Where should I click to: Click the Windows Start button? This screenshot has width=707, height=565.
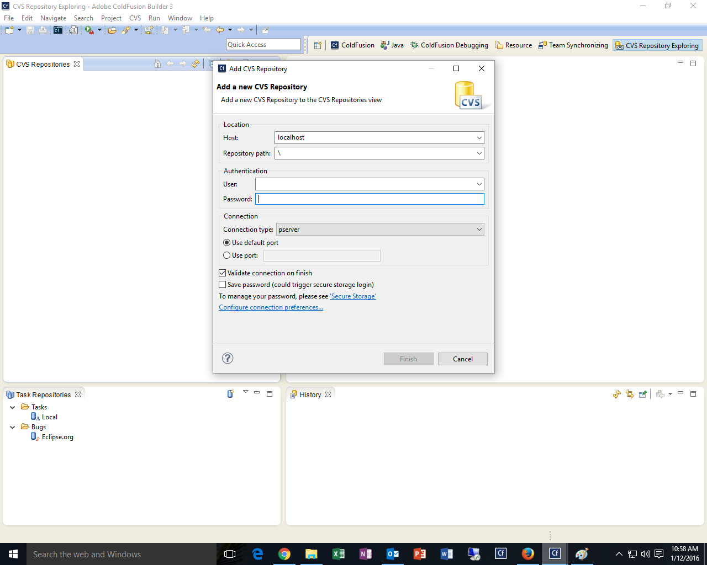[x=13, y=554]
